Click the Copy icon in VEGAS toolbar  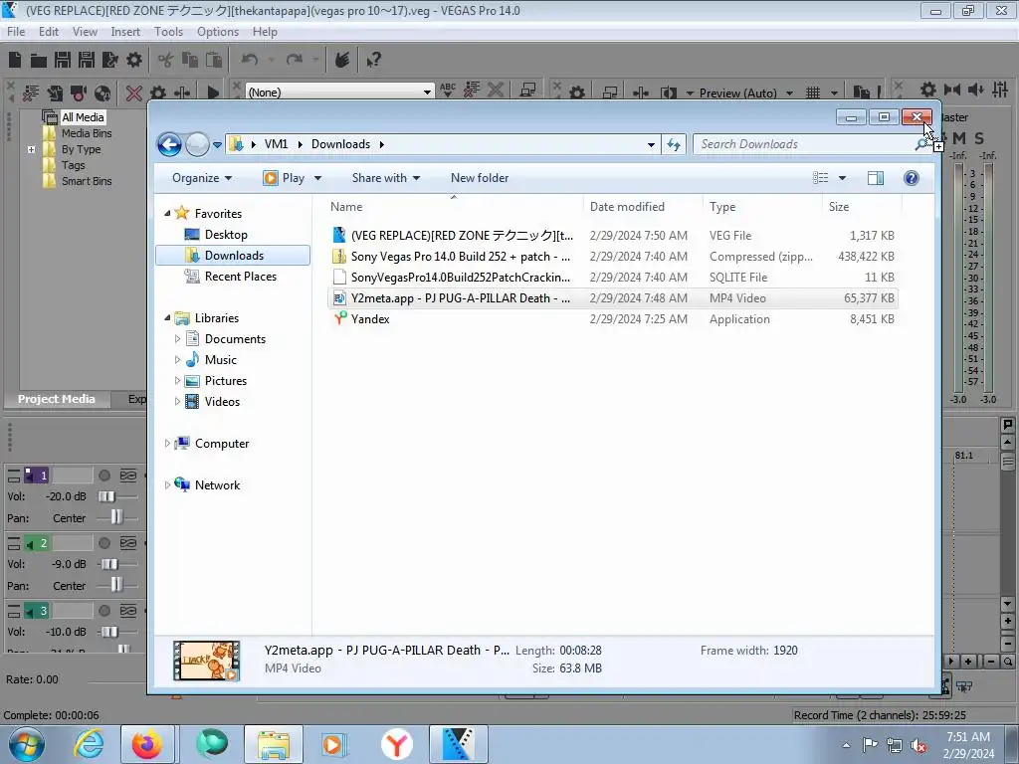tap(190, 60)
